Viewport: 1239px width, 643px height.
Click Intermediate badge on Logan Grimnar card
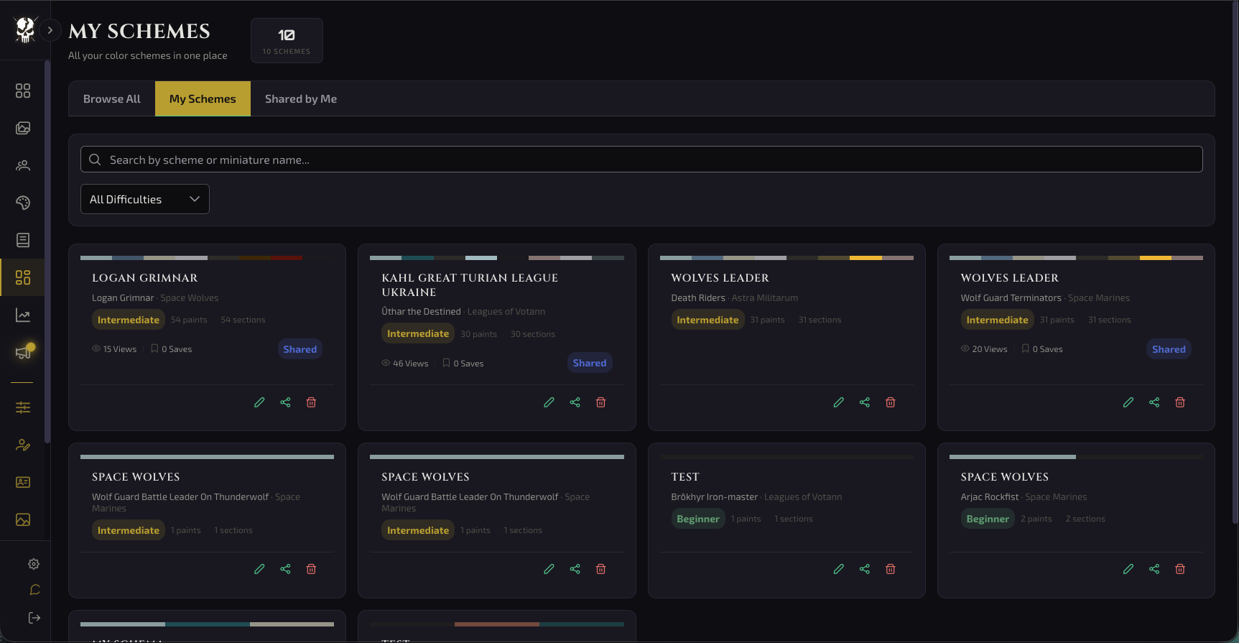pyautogui.click(x=129, y=320)
